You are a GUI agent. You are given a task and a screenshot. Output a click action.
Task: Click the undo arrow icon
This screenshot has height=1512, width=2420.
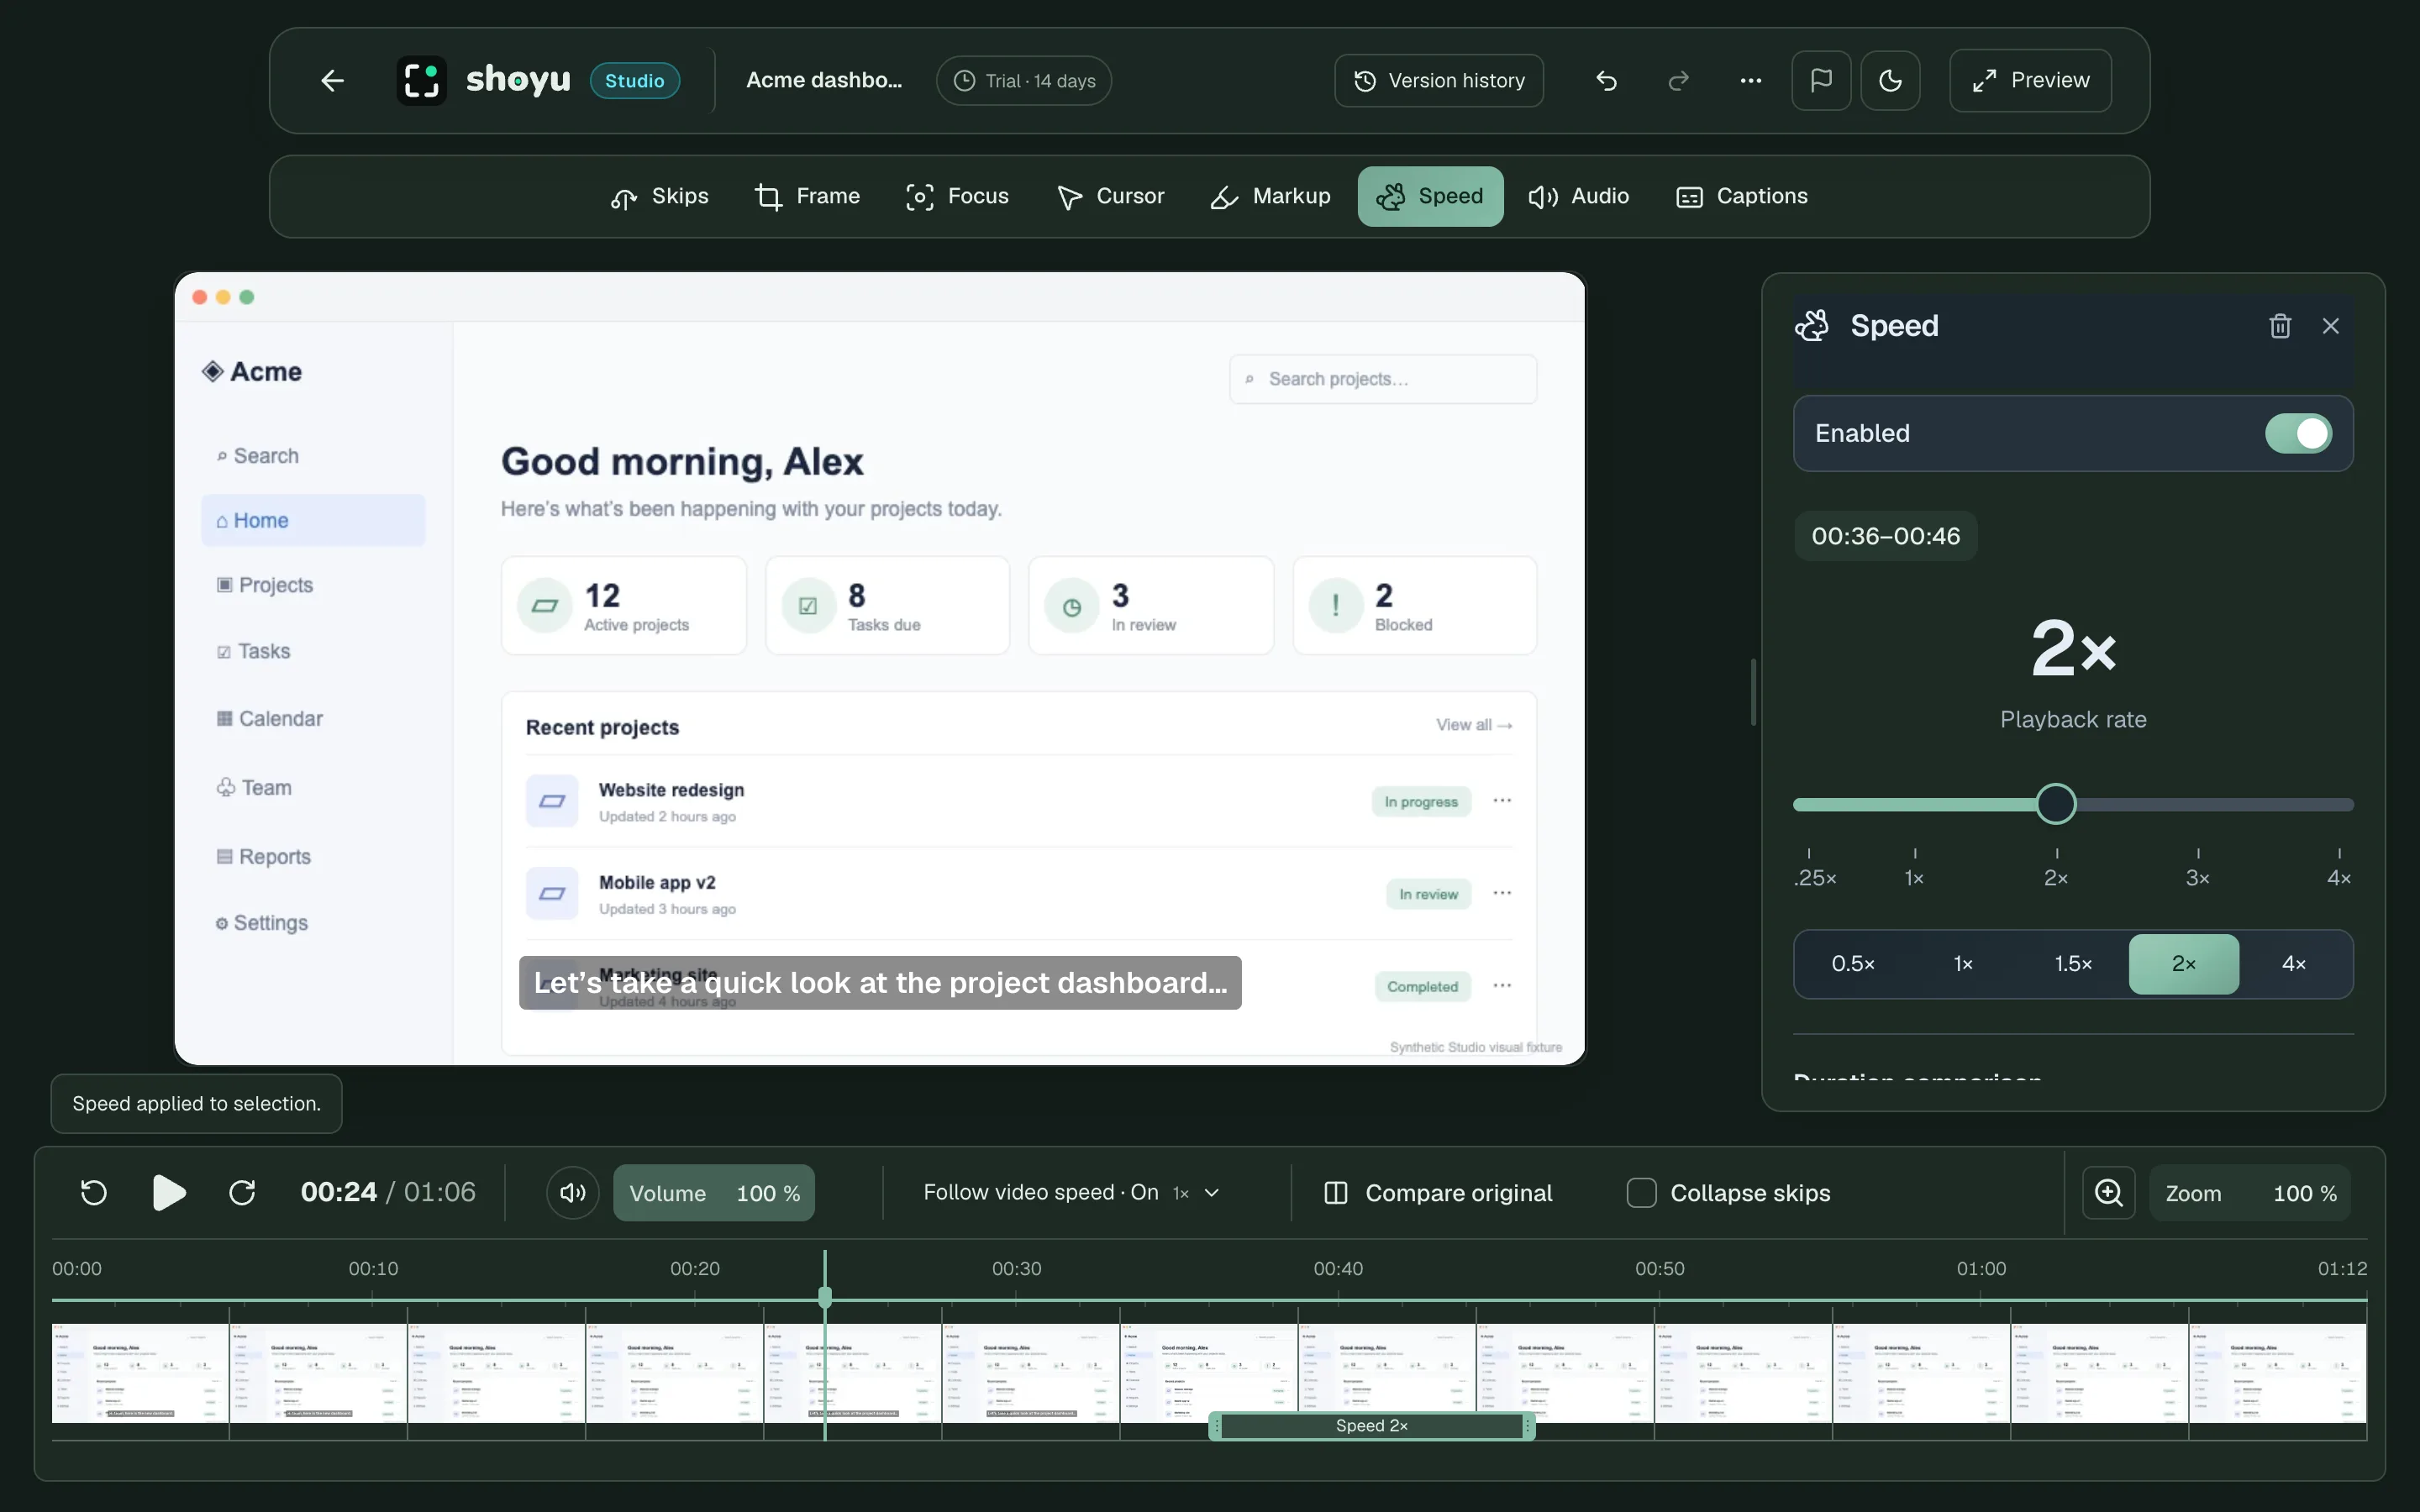[1607, 80]
